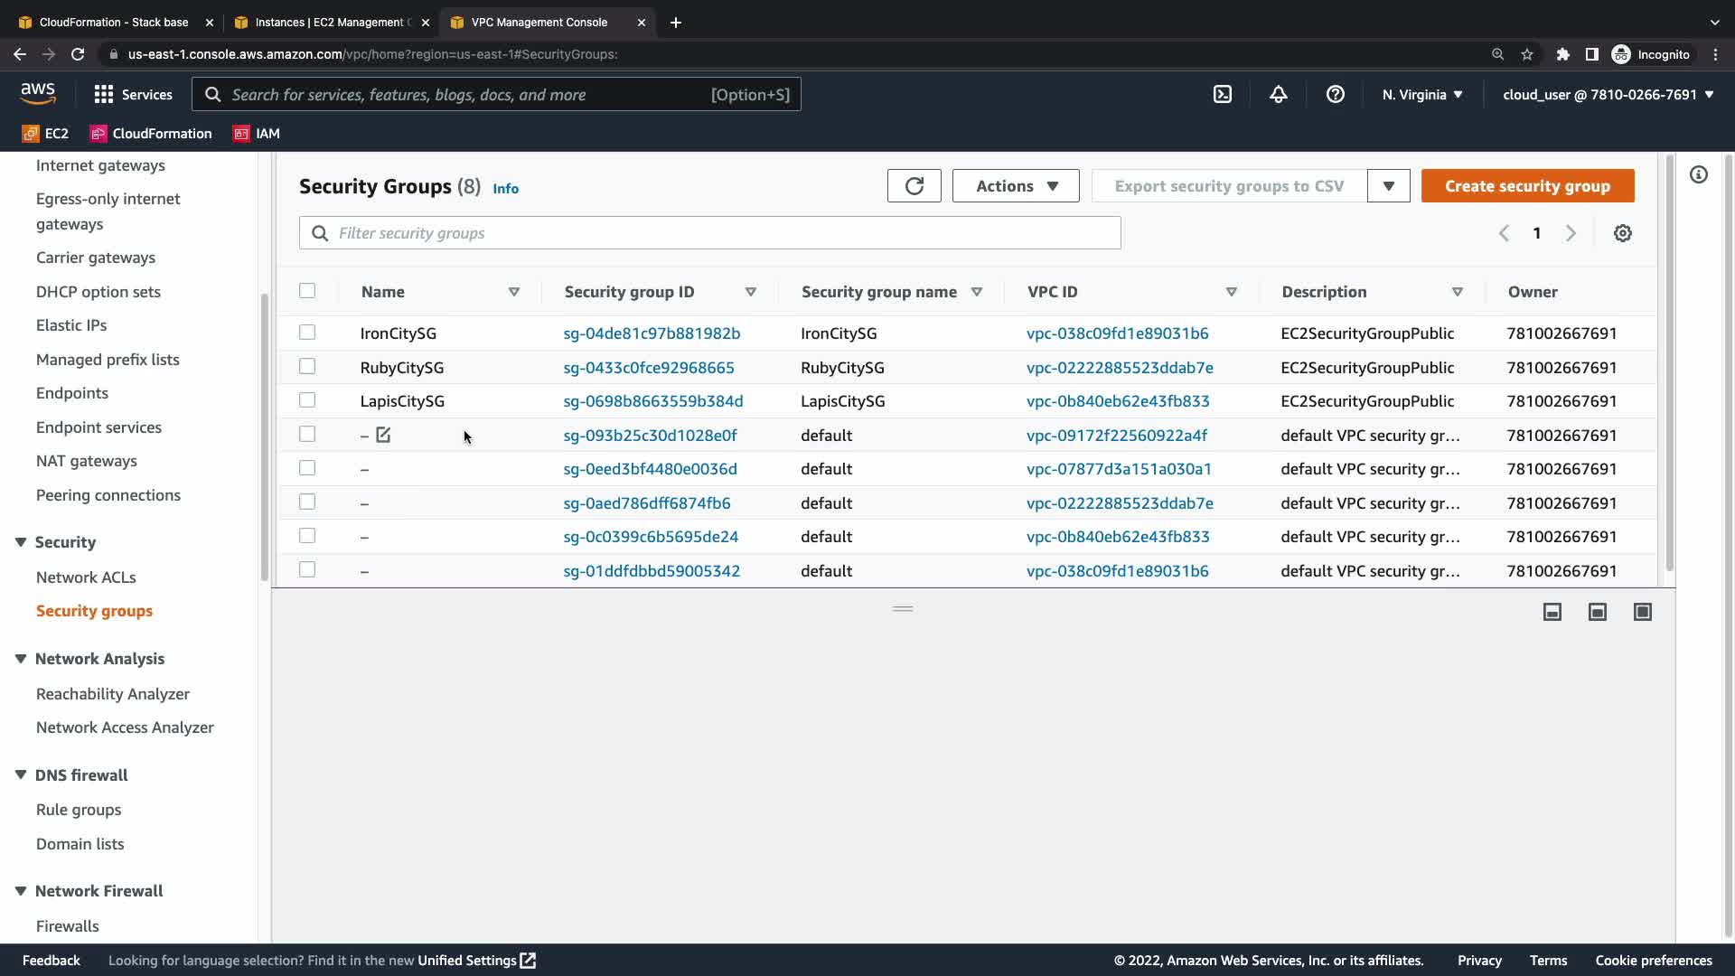
Task: Maximize the details split panel
Action: [1642, 612]
